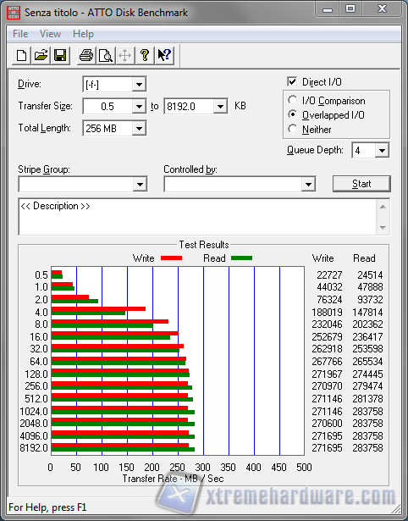Click the yellow question mark About icon

pyautogui.click(x=145, y=55)
